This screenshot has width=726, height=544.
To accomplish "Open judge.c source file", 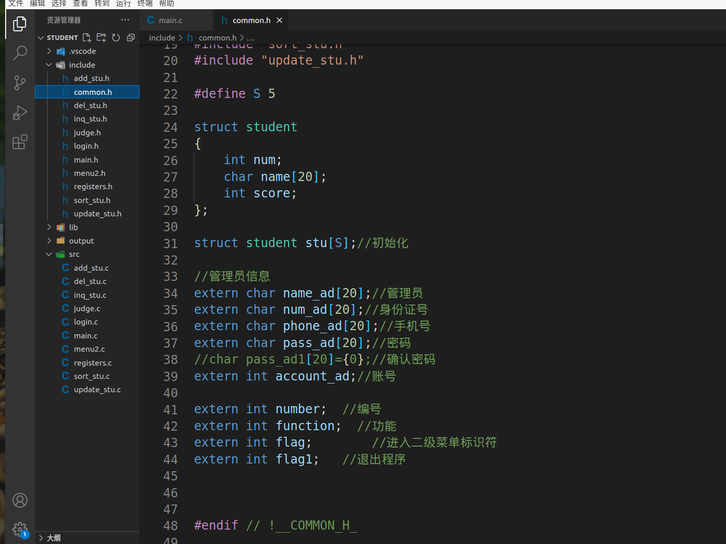I will click(x=87, y=309).
